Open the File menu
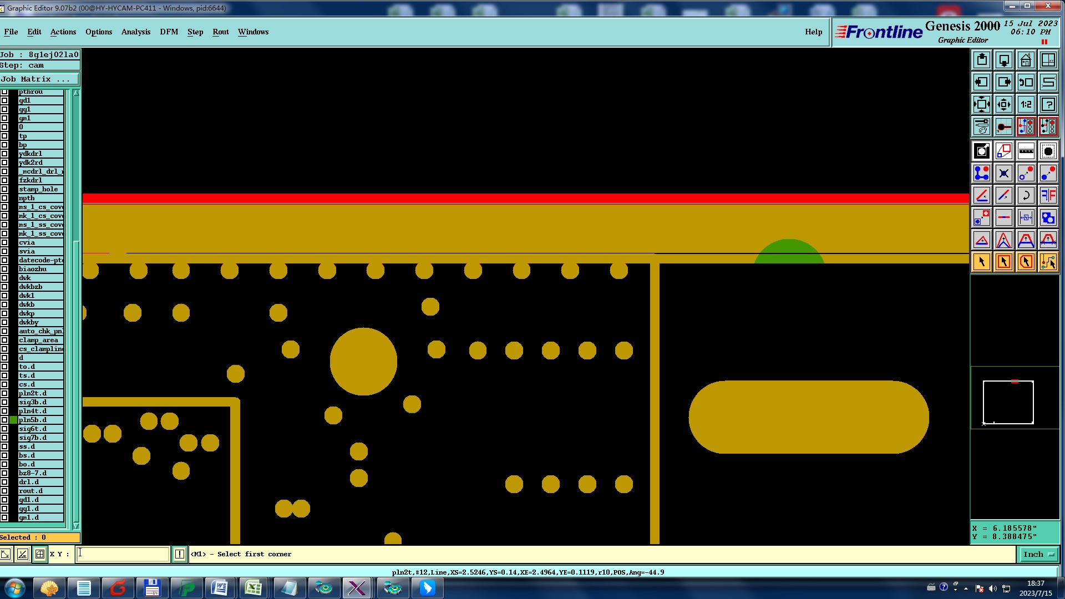This screenshot has width=1065, height=599. pyautogui.click(x=11, y=32)
